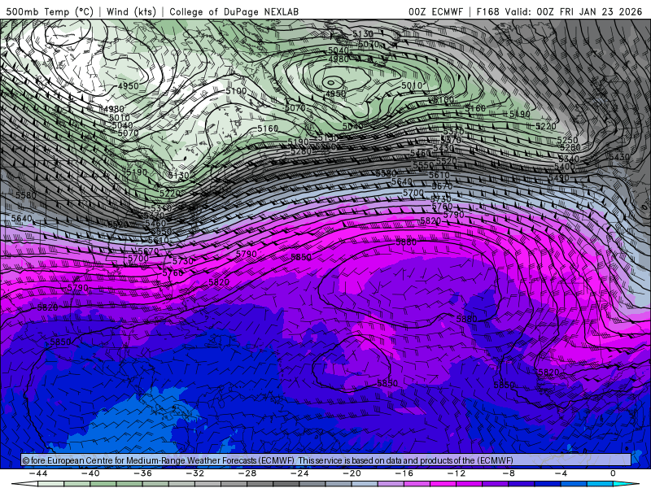Select the "College of DuPage NEXLAB" header text
This screenshot has width=651, height=488.
pos(234,11)
